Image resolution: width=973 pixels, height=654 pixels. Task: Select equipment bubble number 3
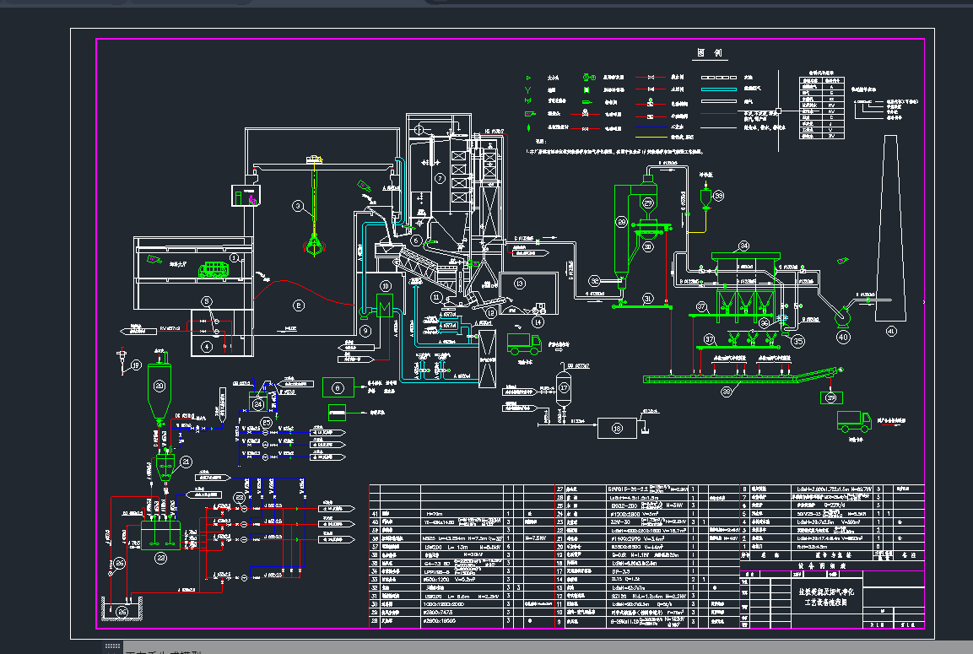(x=299, y=206)
